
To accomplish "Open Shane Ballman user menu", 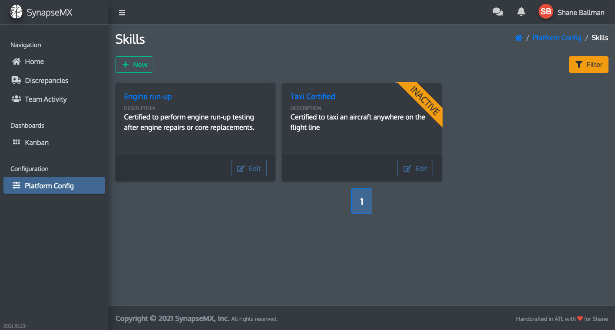I will pos(581,13).
